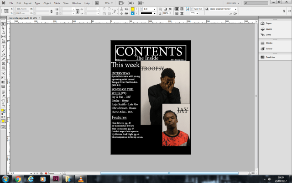Expand the Basic Graphics Frame style dropdown

(236, 9)
